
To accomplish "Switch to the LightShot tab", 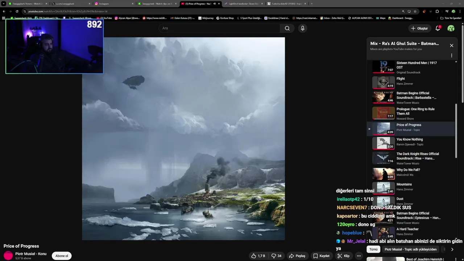I will pos(243,4).
